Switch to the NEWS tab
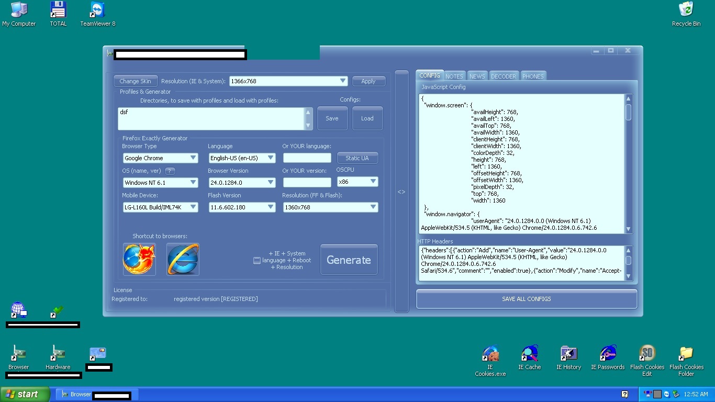Viewport: 715px width, 402px height. pos(477,76)
